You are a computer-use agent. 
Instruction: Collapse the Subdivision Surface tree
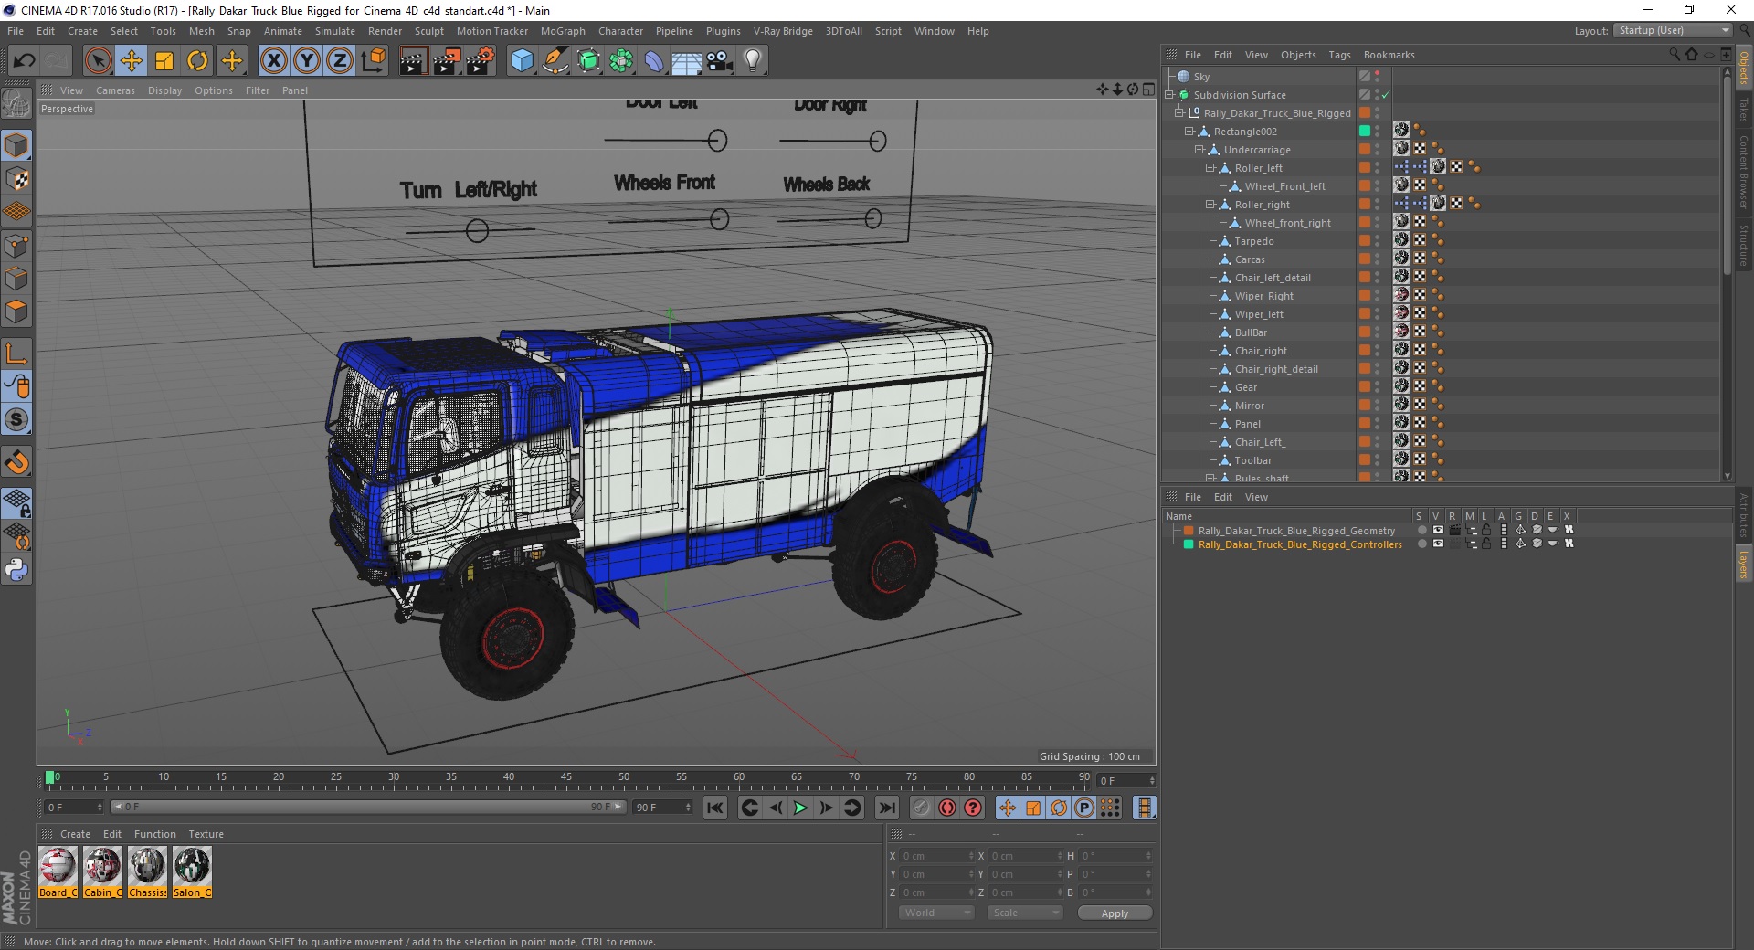tap(1169, 95)
